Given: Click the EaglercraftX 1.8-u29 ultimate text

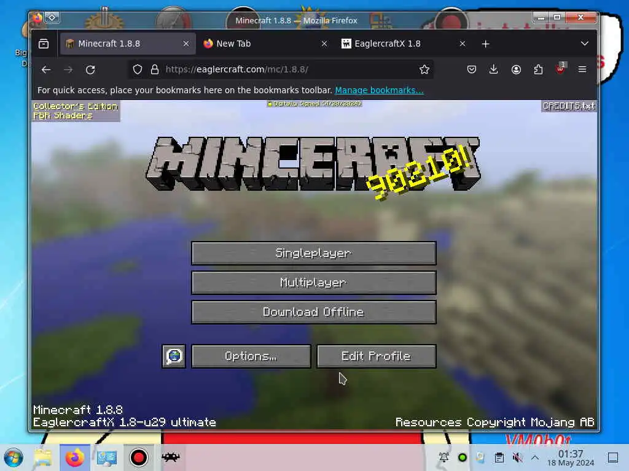Looking at the screenshot, I should pyautogui.click(x=124, y=422).
